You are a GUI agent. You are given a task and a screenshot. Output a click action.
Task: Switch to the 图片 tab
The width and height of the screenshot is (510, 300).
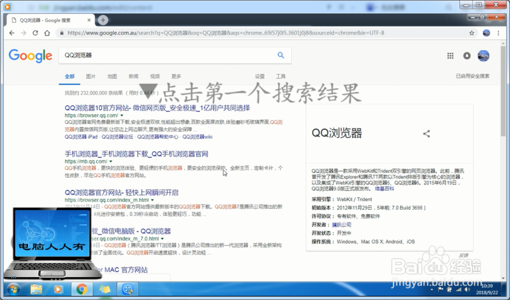click(x=91, y=76)
